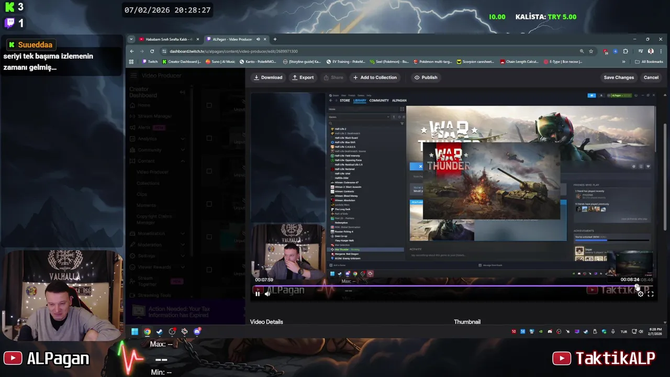This screenshot has height=377, width=670.
Task: Open Discord from the taskbar
Action: (197, 331)
